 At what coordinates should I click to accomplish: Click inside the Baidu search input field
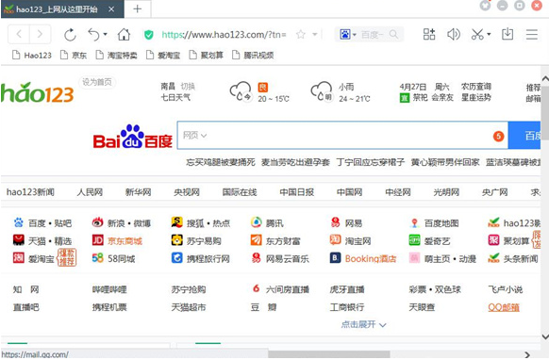[x=346, y=135]
